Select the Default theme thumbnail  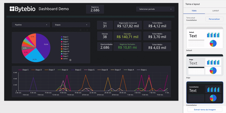(x=205, y=38)
